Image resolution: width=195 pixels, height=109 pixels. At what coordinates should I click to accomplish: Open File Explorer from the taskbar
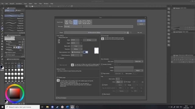click(x=48, y=107)
